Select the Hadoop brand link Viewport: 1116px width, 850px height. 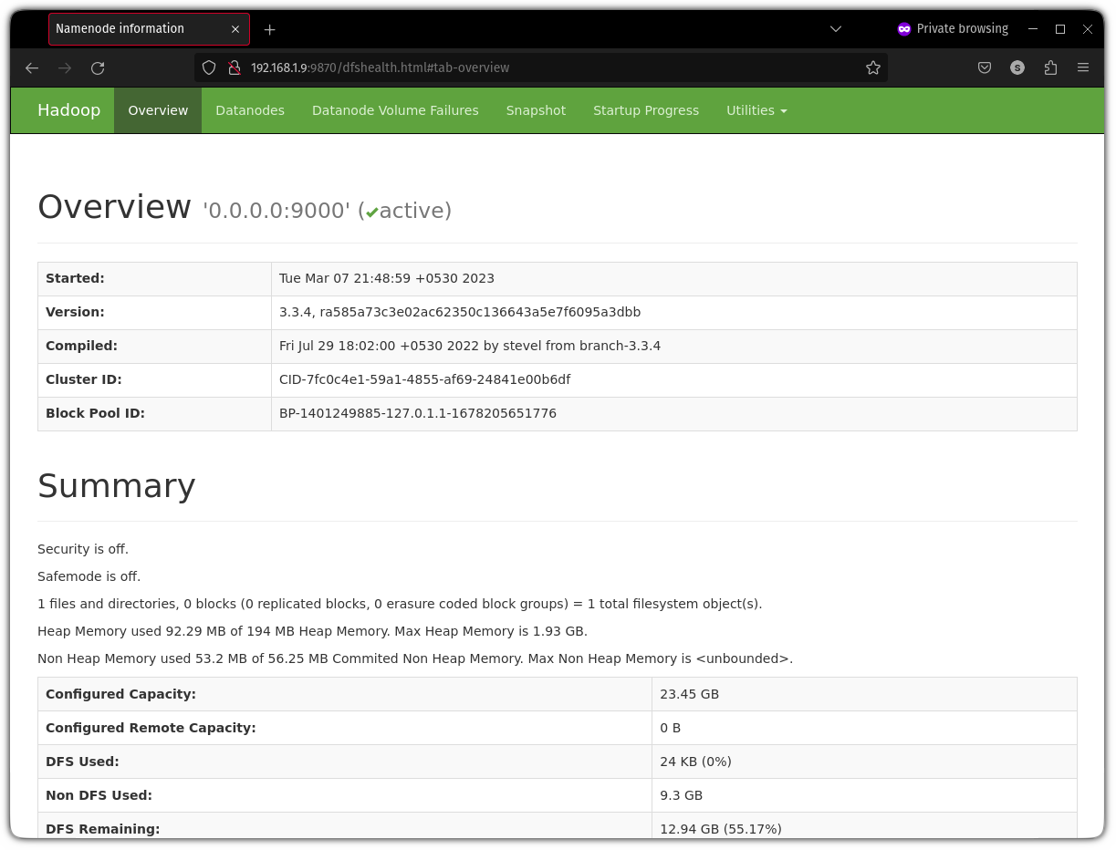(x=68, y=109)
